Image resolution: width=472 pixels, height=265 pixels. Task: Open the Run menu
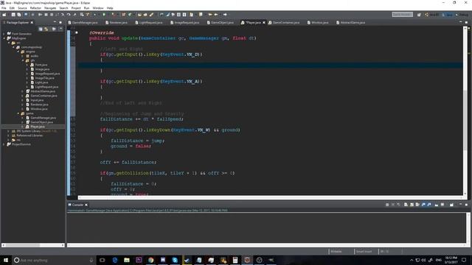click(x=86, y=8)
